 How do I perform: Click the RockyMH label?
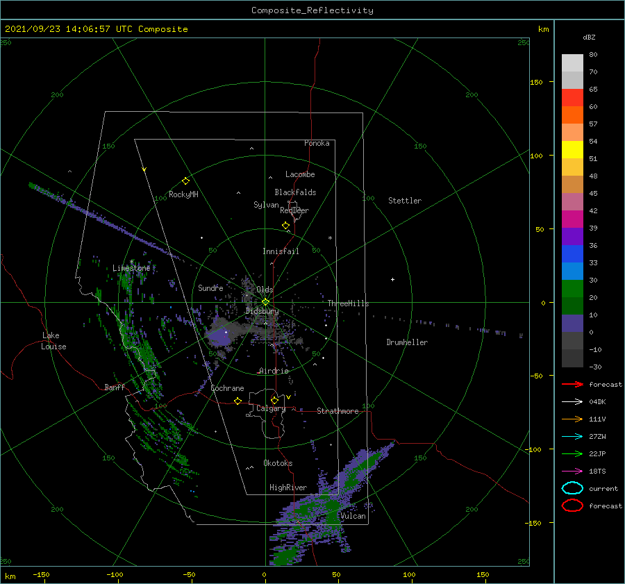pos(183,194)
